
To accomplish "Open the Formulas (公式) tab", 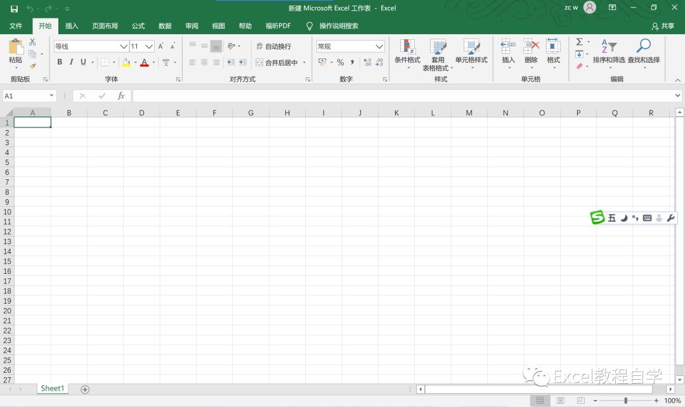I will (138, 26).
